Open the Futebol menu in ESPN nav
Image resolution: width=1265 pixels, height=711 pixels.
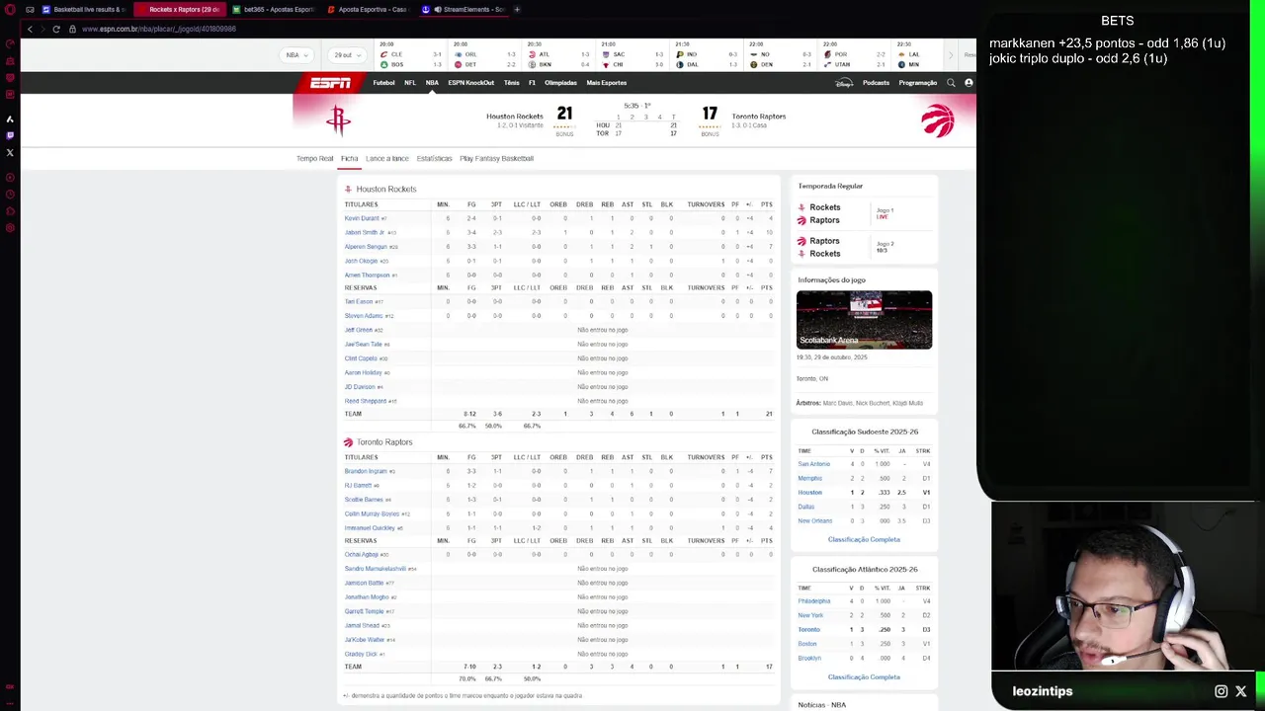point(384,83)
